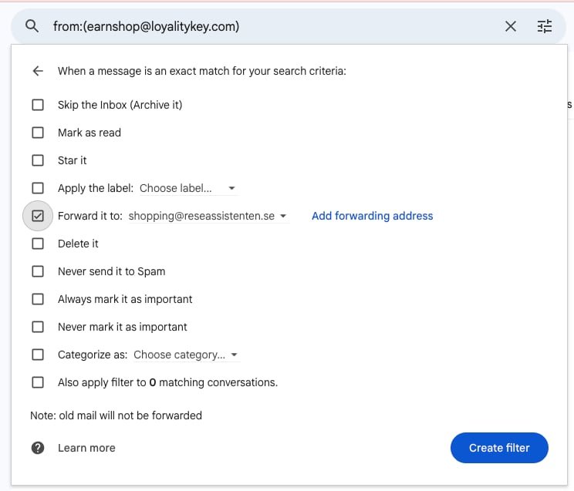Clear the search with the X icon
Image resolution: width=574 pixels, height=491 pixels.
510,26
